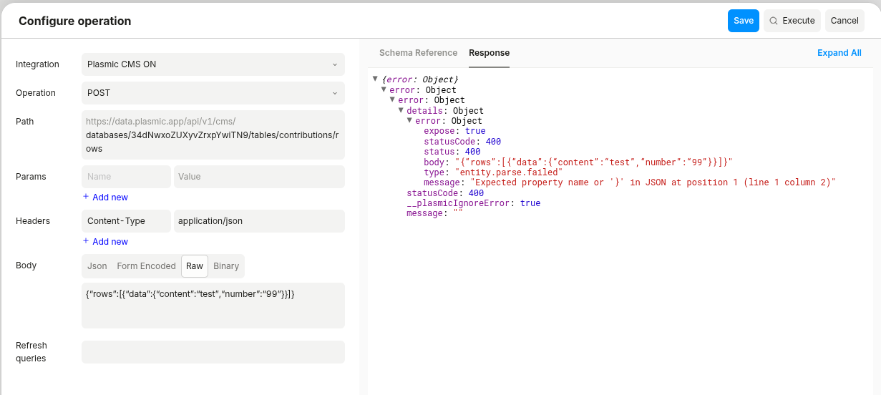The image size is (881, 395).
Task: Execute the operation with the search-icon button
Action: coord(792,21)
